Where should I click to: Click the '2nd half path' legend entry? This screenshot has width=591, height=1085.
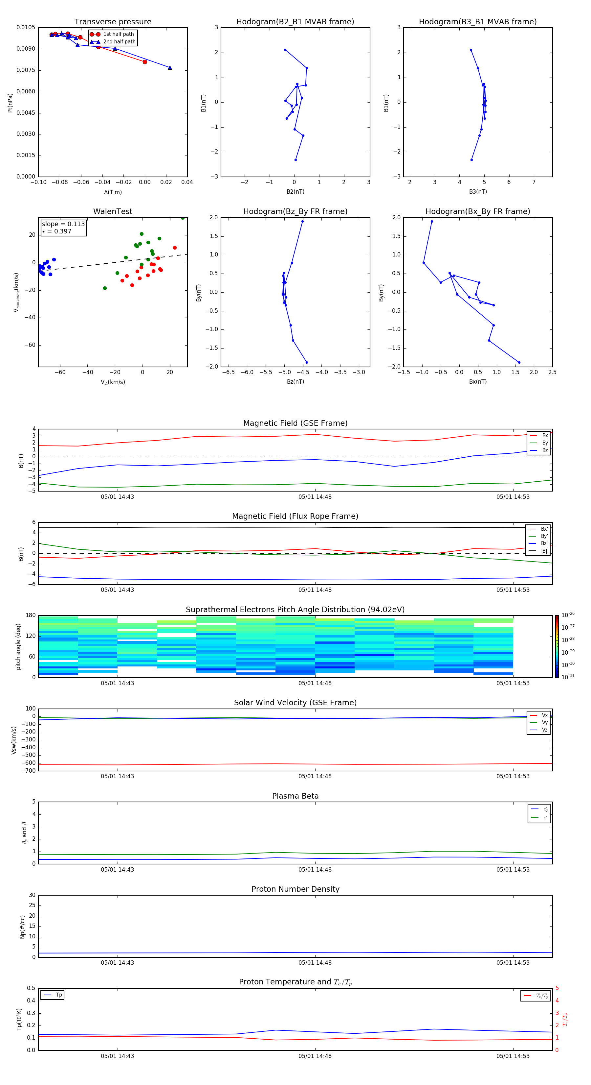(113, 42)
